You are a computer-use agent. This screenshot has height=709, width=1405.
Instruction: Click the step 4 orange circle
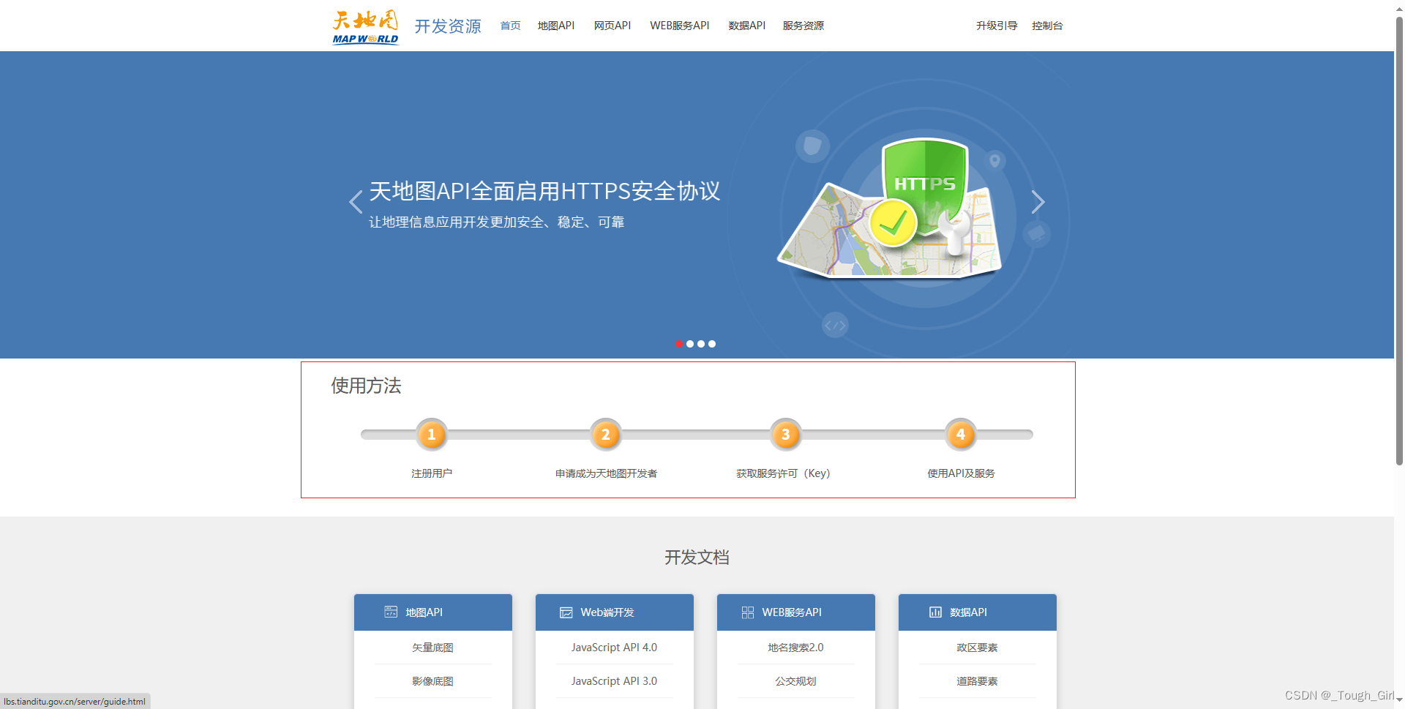961,435
